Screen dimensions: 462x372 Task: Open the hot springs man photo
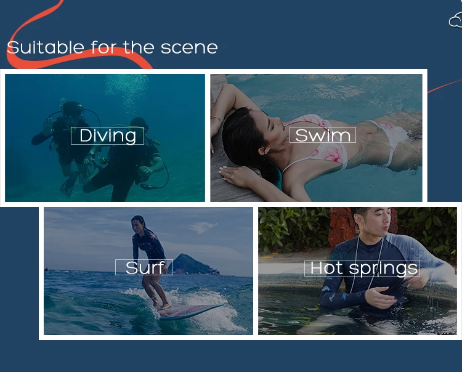(x=357, y=271)
